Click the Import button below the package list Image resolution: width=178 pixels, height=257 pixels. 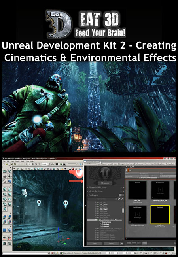[x=111, y=244]
